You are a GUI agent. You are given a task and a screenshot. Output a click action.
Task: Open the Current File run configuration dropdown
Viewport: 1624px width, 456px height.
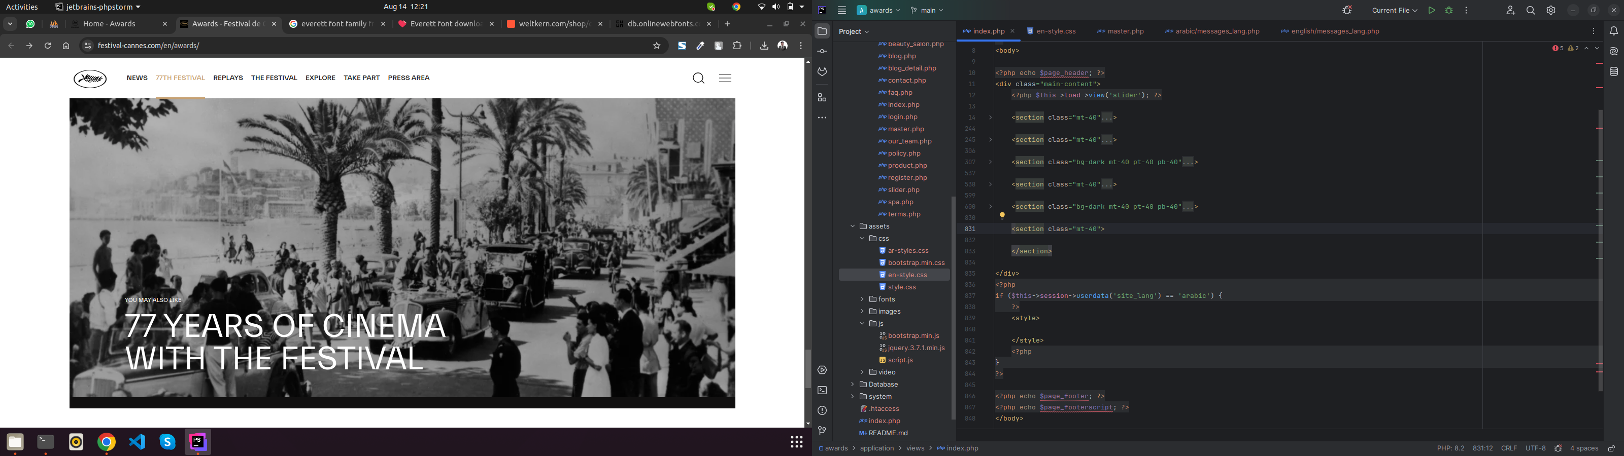coord(1394,11)
